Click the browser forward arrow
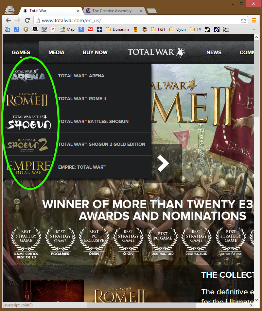The image size is (262, 311). click(x=18, y=21)
